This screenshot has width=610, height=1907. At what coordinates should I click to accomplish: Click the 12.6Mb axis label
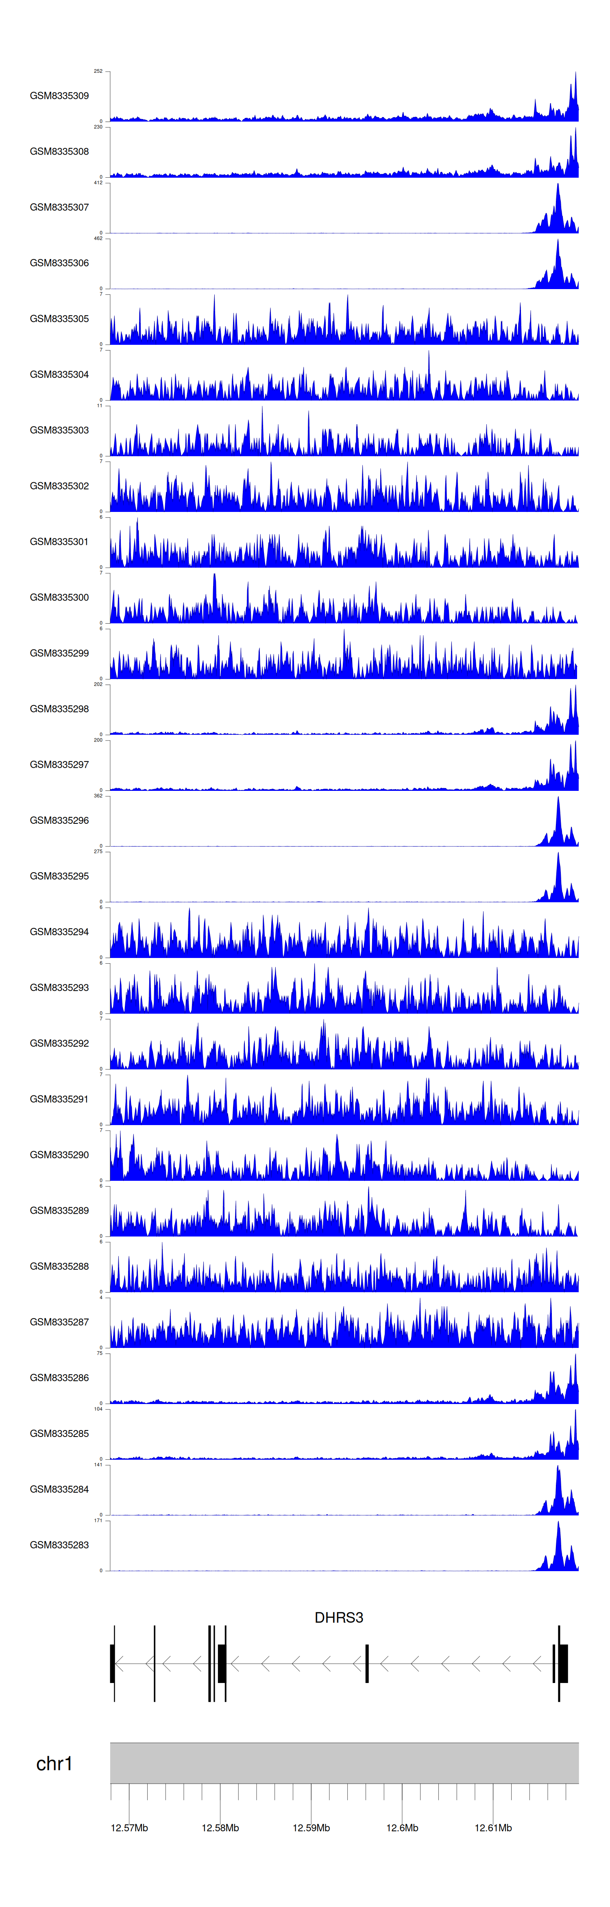pos(402,1828)
